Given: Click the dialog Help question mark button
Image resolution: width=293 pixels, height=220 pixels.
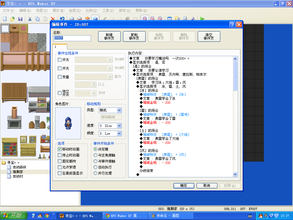Looking at the screenshot, I should pyautogui.click(x=232, y=25).
